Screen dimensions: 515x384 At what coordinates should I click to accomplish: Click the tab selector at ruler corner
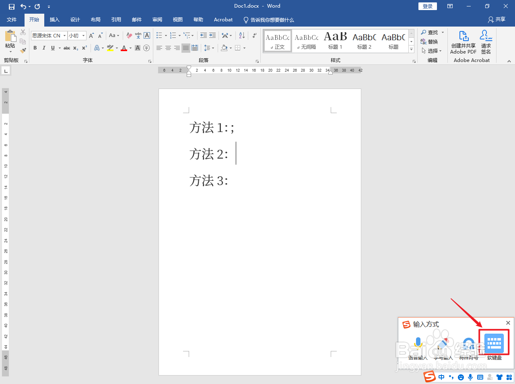(6, 71)
